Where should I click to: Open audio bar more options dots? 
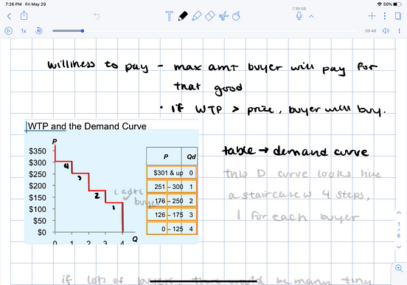point(399,31)
